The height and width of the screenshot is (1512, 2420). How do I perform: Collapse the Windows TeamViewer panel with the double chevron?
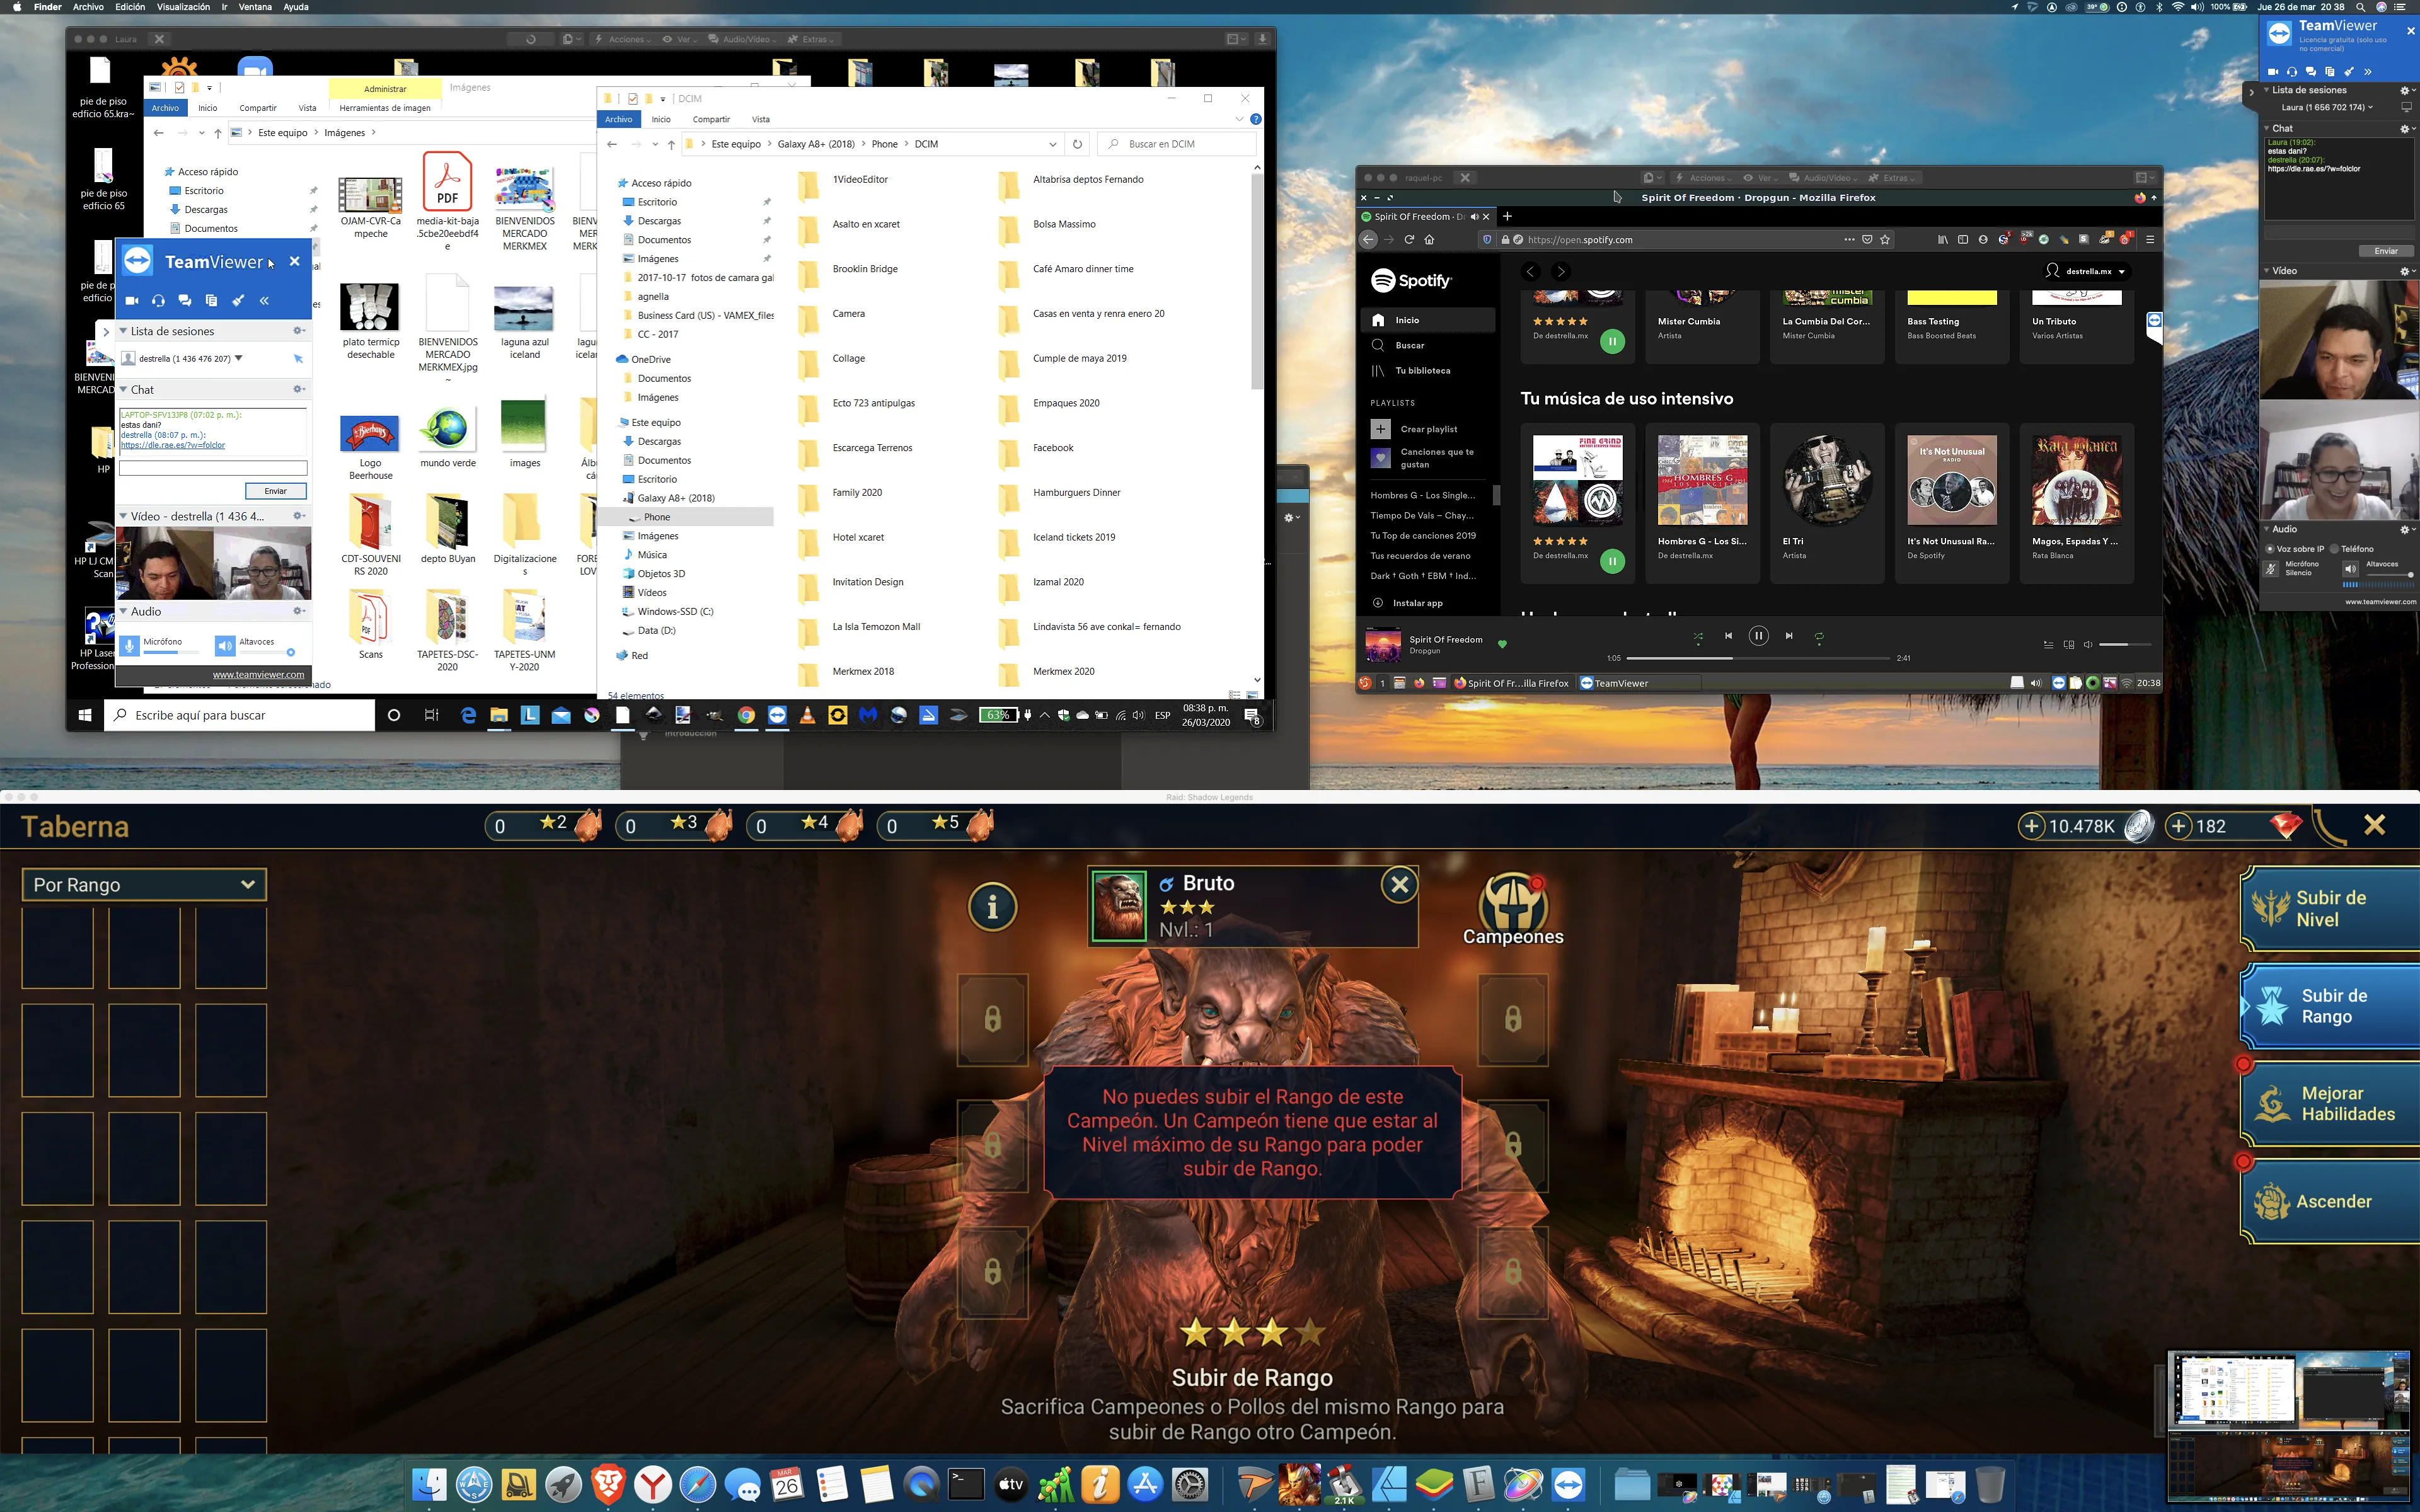(265, 300)
